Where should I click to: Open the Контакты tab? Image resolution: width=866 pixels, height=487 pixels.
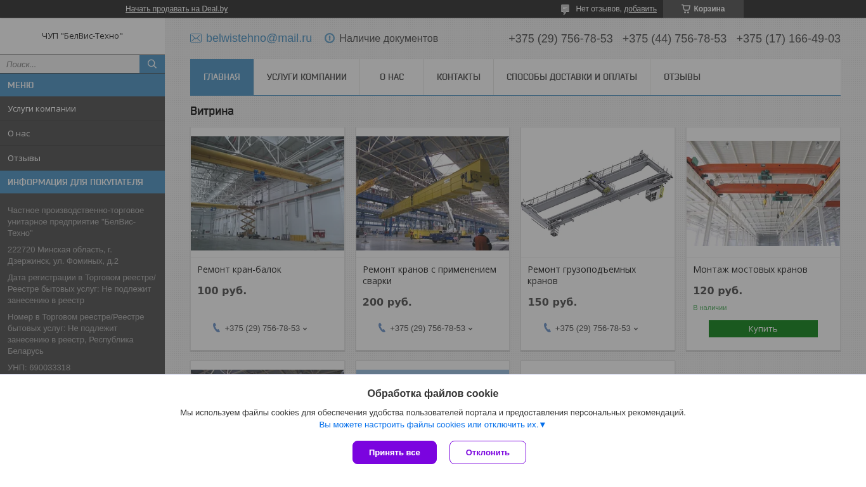(x=458, y=77)
